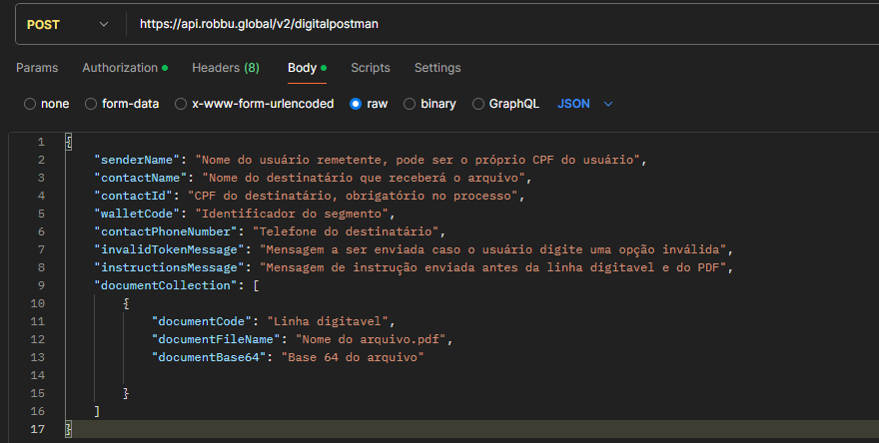Open the Authorization tab
This screenshot has height=443, width=879.
120,68
